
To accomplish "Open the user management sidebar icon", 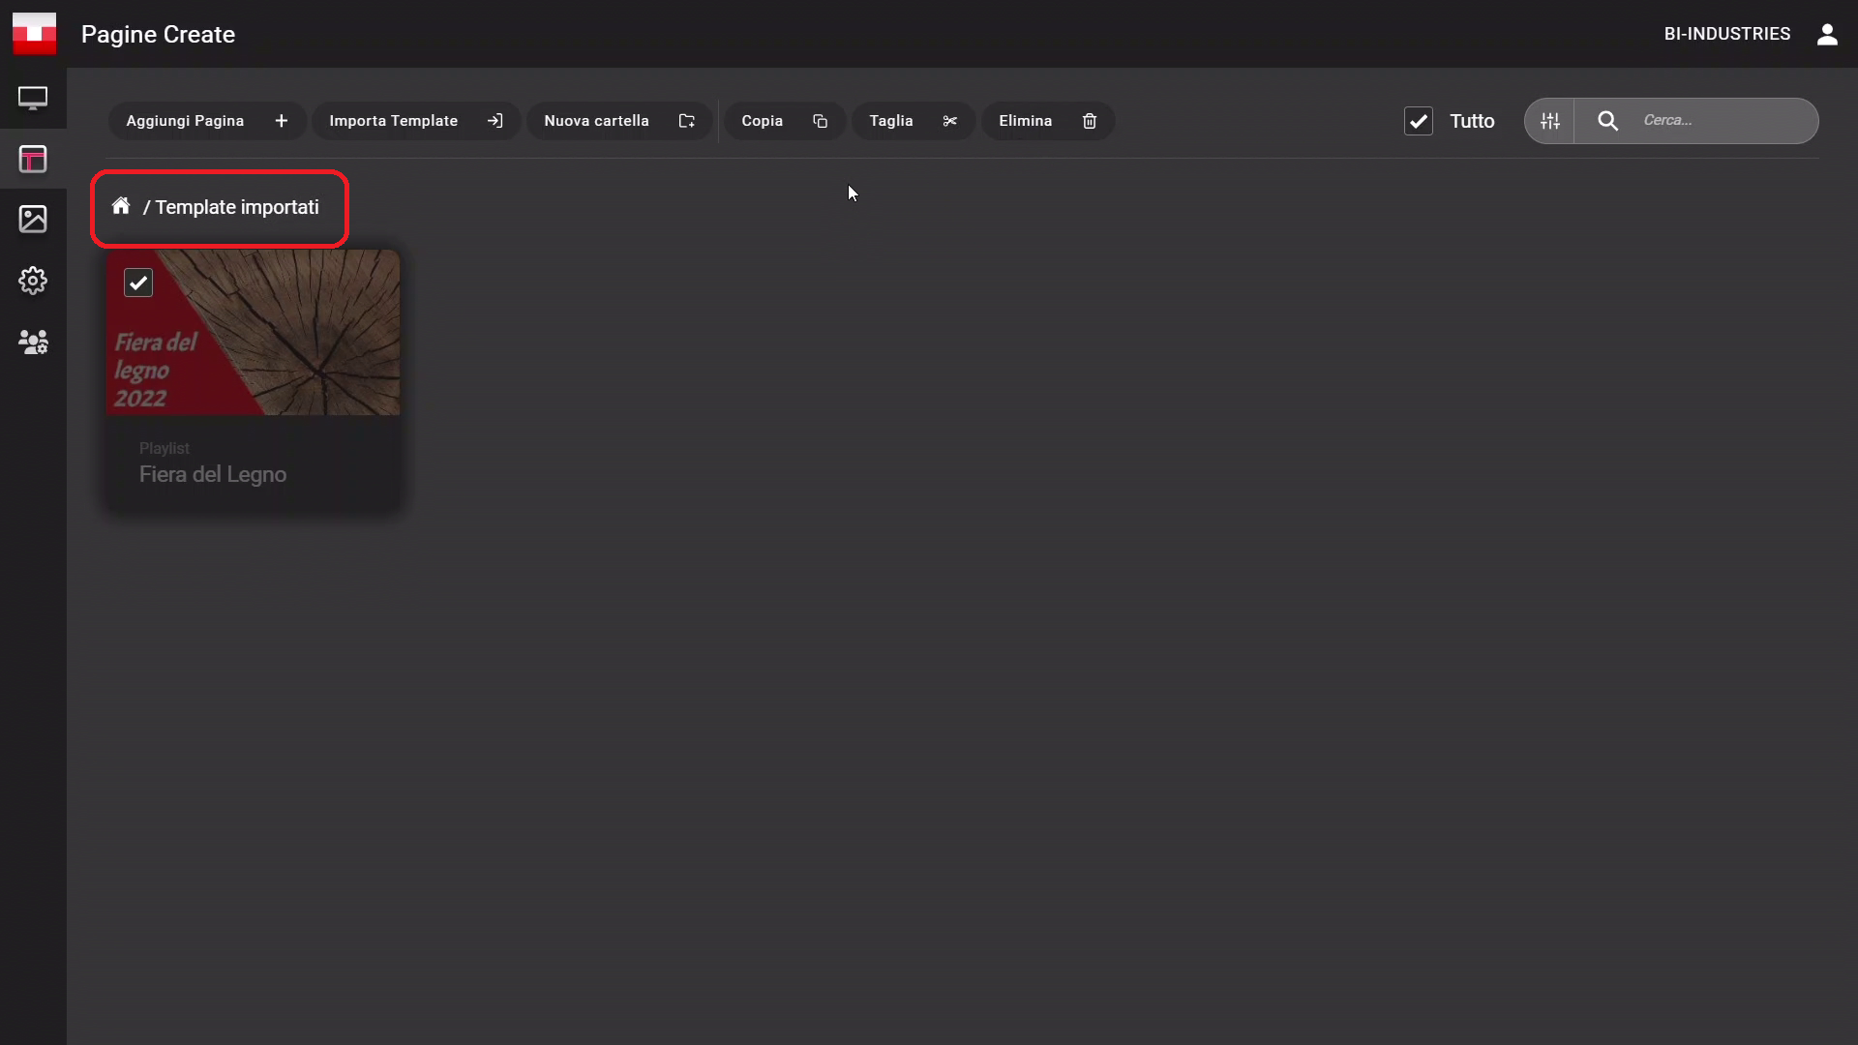I will [x=33, y=342].
